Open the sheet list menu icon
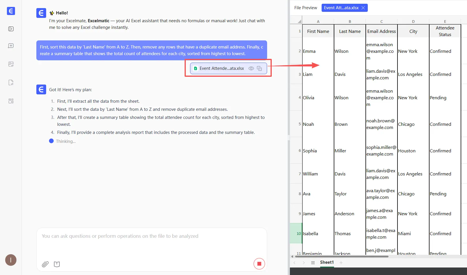The height and width of the screenshot is (275, 467). tap(313, 263)
